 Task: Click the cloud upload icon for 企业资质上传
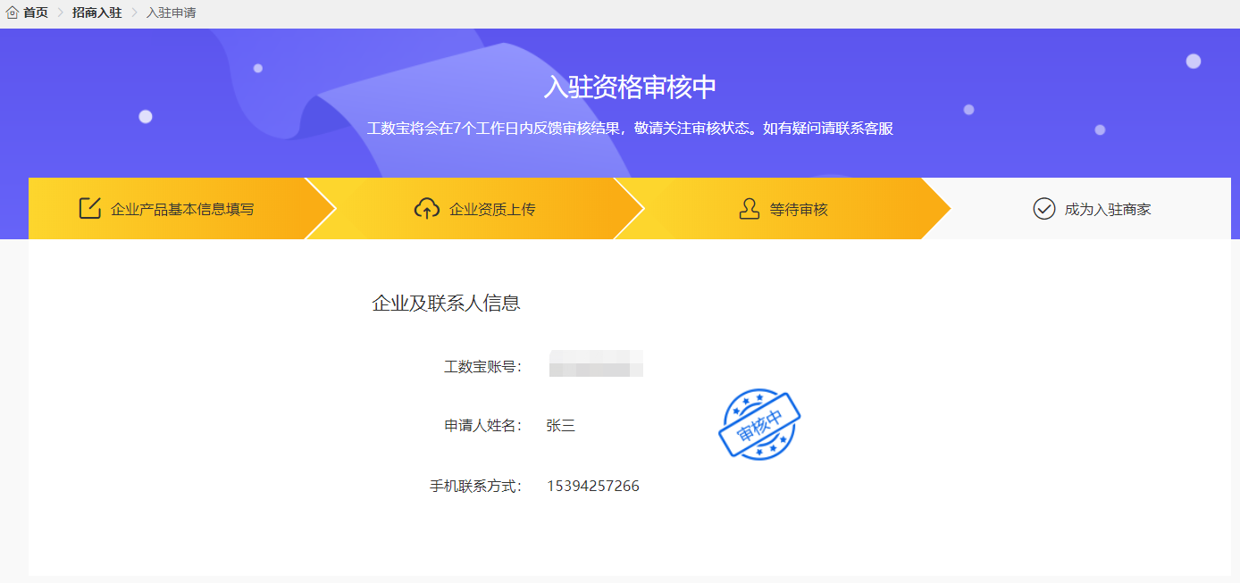click(x=427, y=209)
